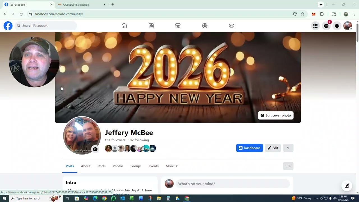
Task: Click the Gemini sparkle icon in Chrome tab bar
Action: click(321, 4)
